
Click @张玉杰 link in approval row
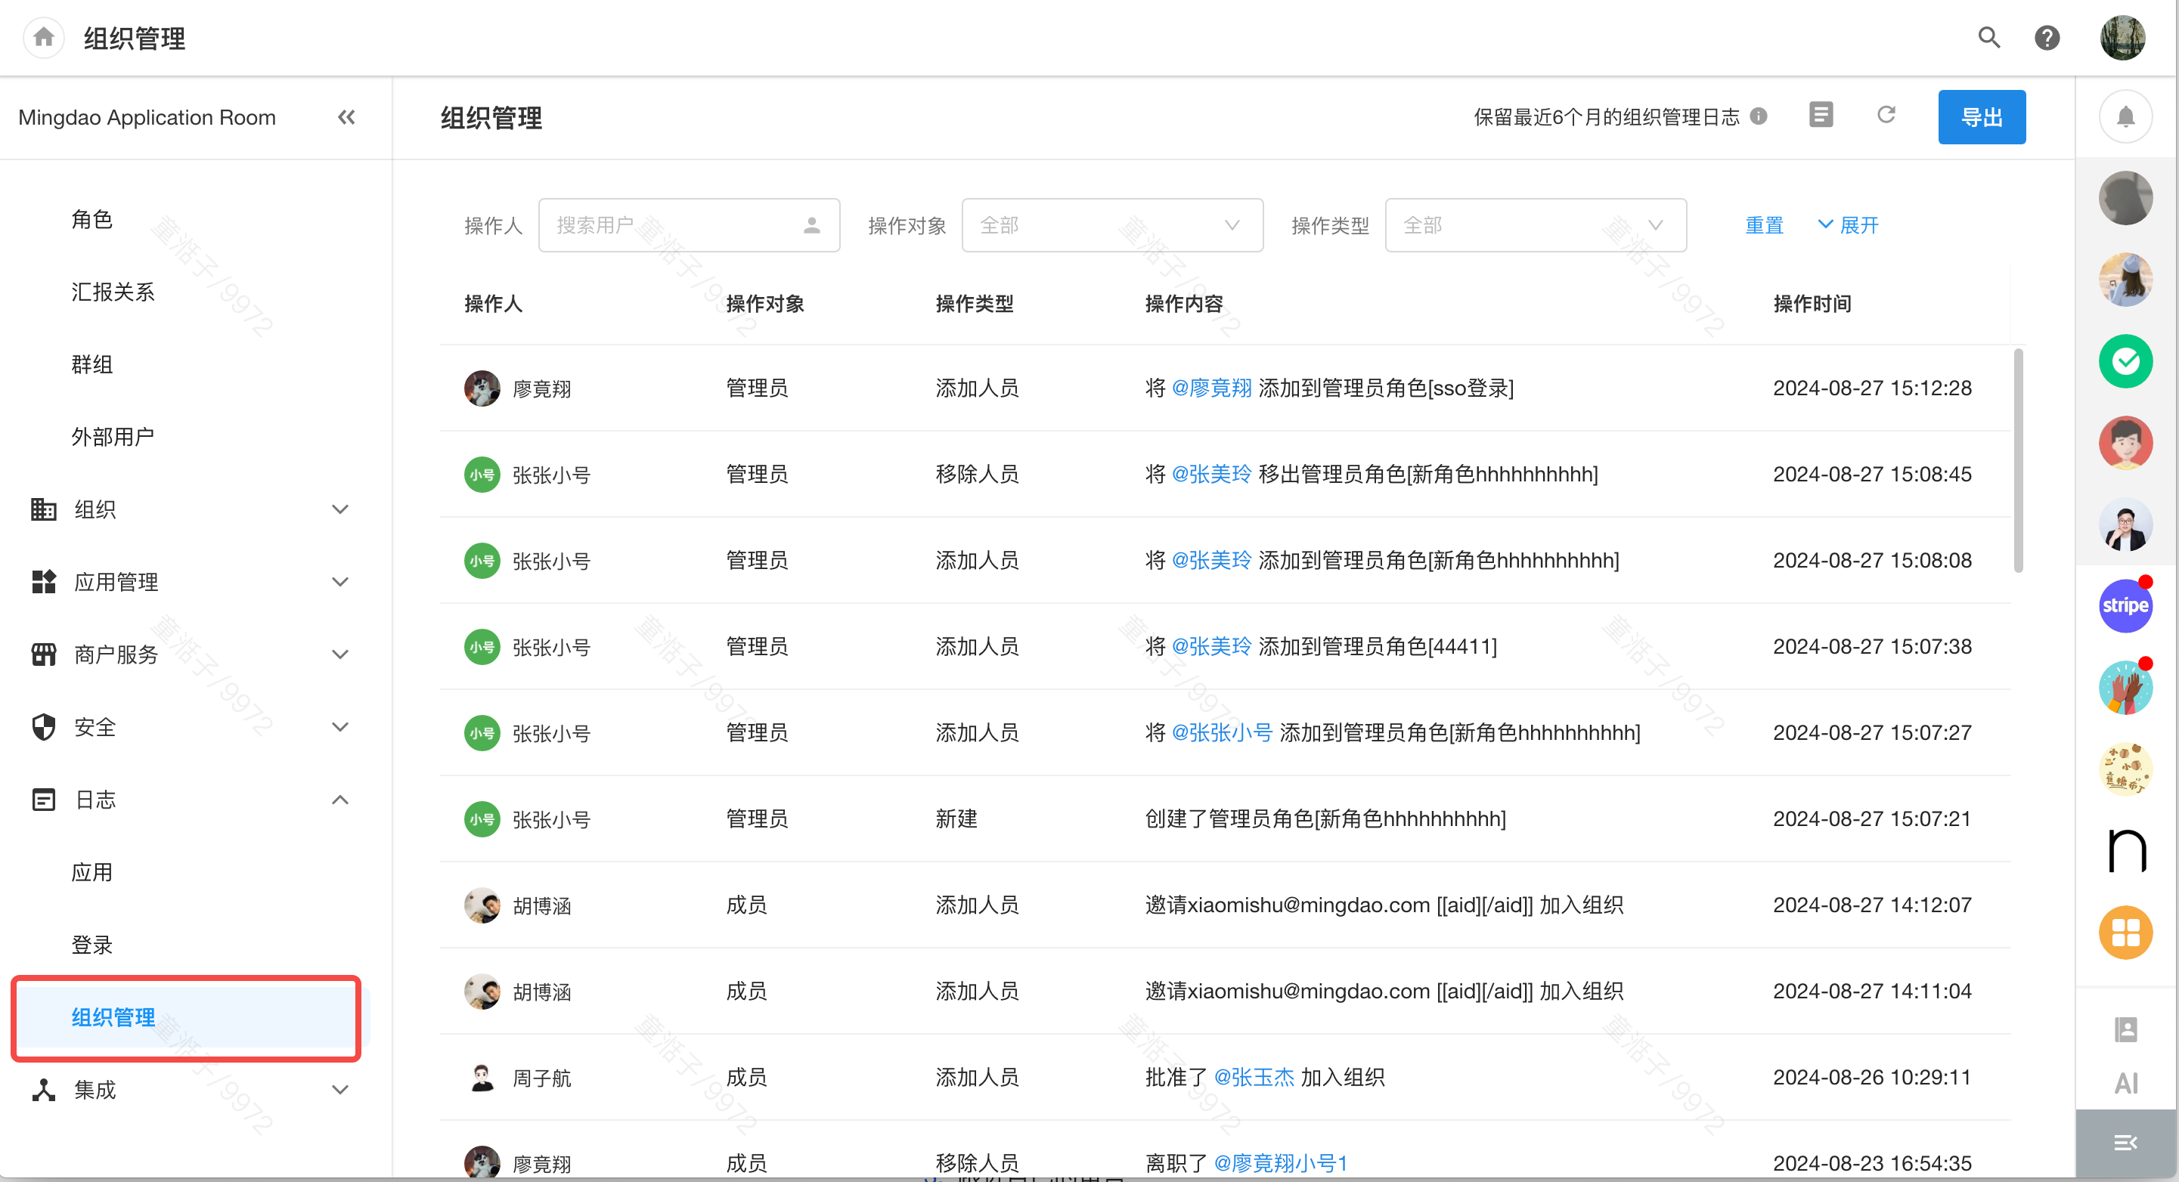1254,1077
